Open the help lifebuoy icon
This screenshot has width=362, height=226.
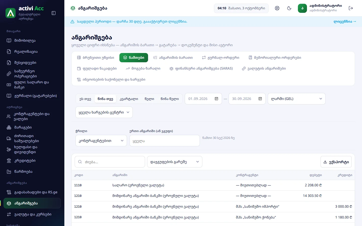[x=277, y=8]
